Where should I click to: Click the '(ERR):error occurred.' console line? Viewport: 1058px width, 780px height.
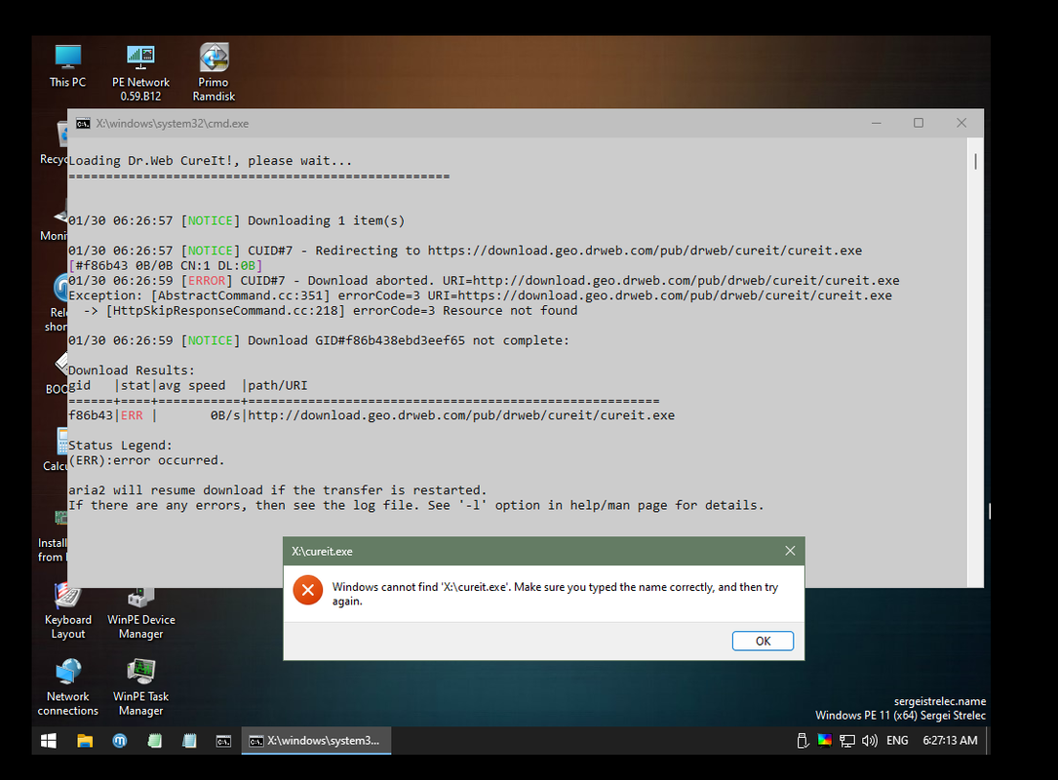click(x=146, y=460)
